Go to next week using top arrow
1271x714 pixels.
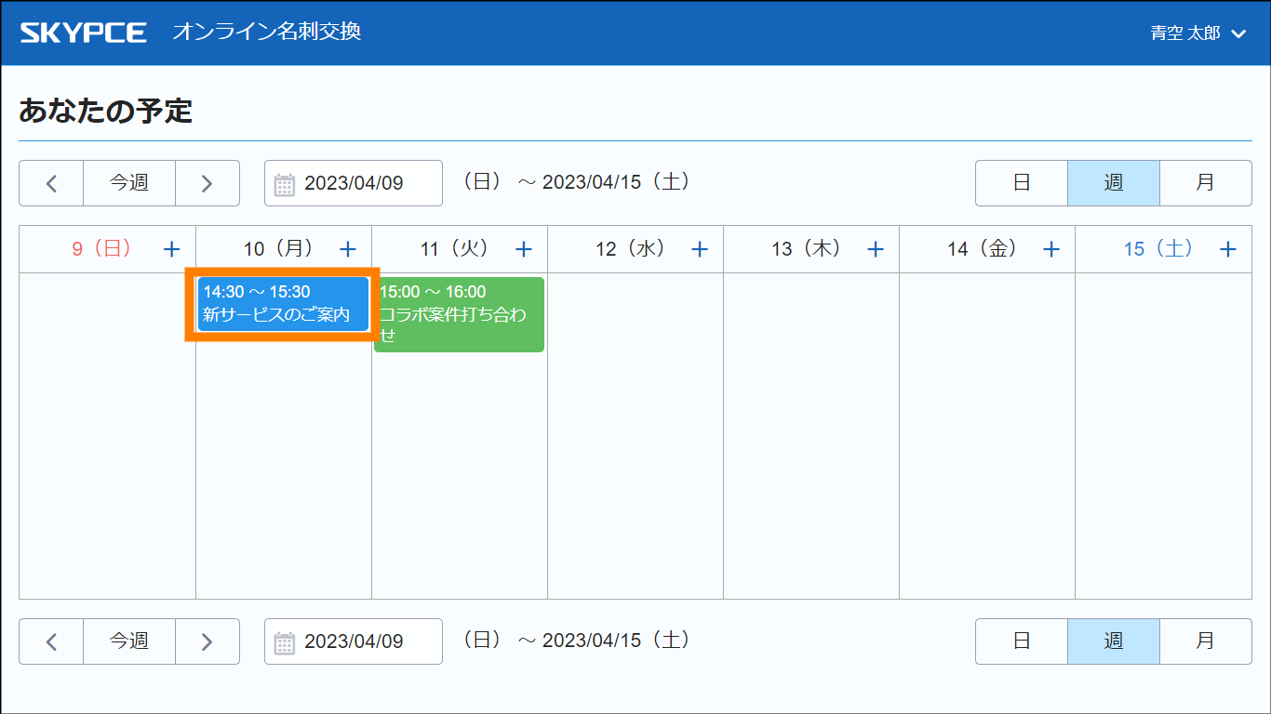pyautogui.click(x=207, y=183)
